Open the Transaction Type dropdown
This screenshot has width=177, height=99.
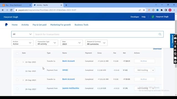coord(47,43)
